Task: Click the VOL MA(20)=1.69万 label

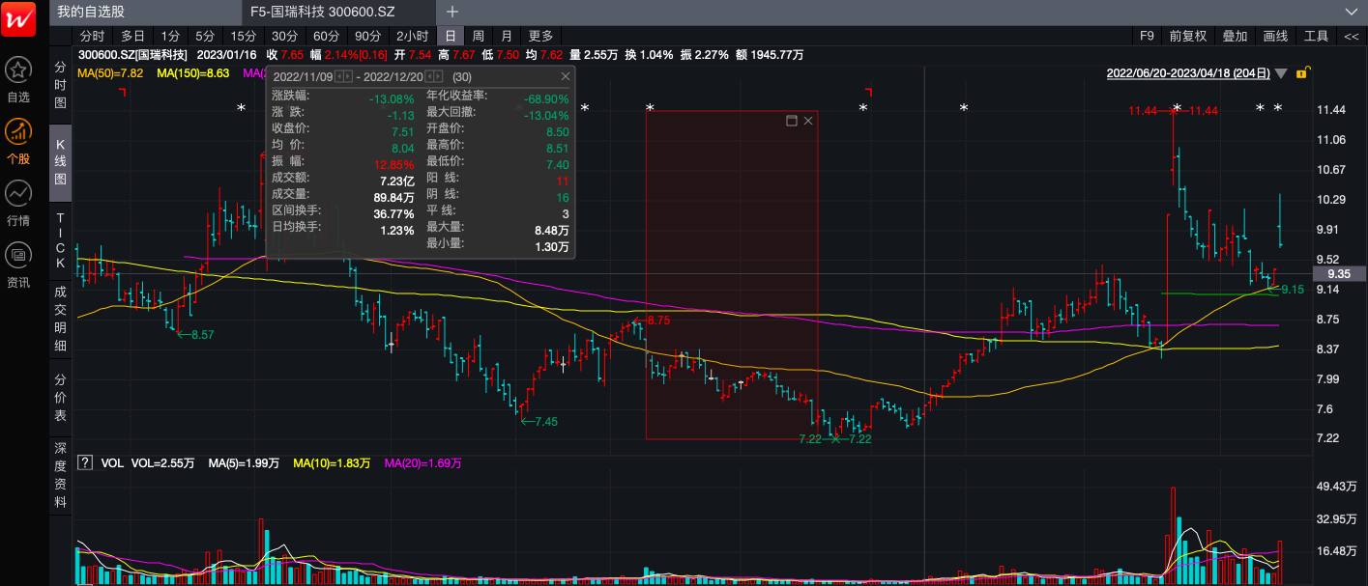Action: (423, 463)
